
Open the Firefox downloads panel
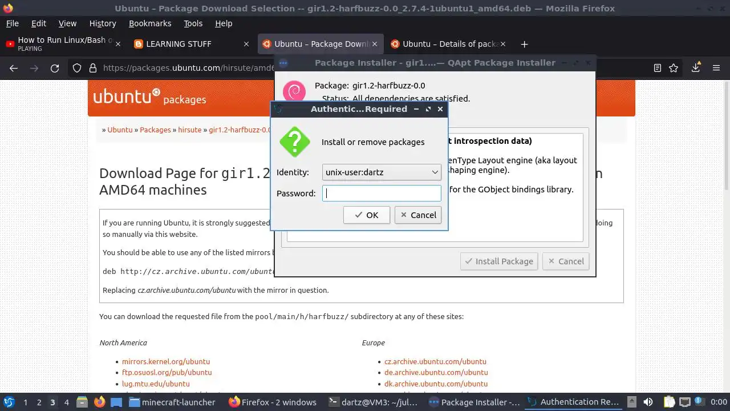696,68
